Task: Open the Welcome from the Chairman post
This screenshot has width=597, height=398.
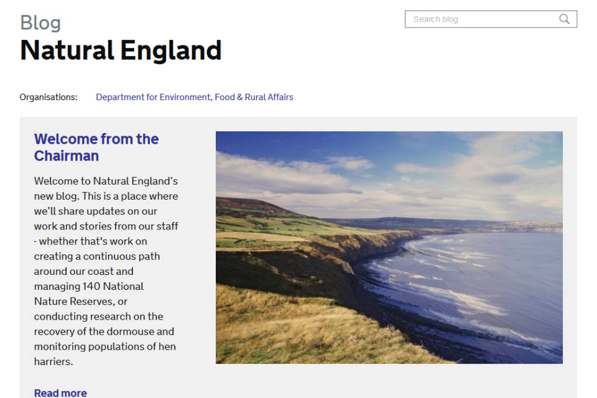Action: point(96,147)
